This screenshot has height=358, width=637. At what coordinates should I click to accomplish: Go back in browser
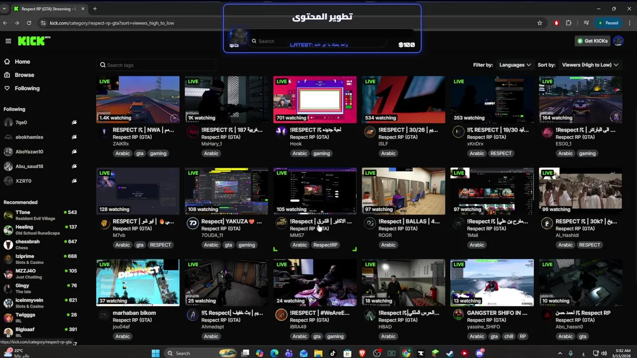(5, 23)
